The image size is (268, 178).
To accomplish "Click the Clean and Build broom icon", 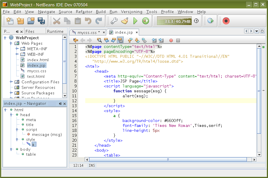I will (x=125, y=21).
